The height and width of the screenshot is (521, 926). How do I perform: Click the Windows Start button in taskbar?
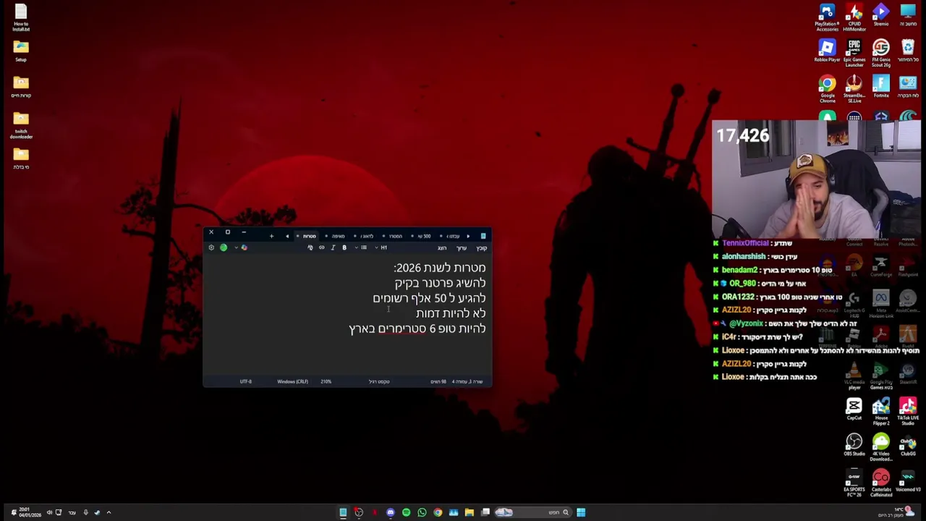[581, 512]
